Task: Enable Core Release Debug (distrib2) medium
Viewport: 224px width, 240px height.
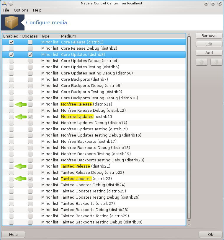Action: (11, 48)
